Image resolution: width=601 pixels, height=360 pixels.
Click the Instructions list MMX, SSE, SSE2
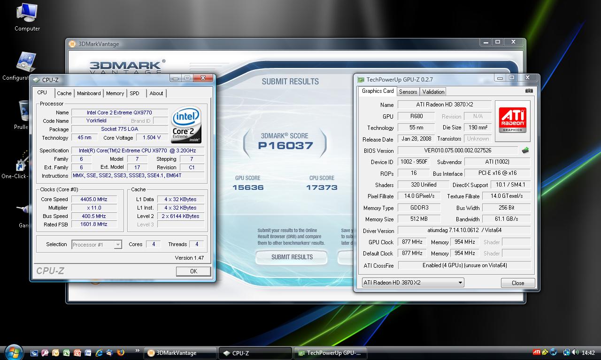point(138,176)
